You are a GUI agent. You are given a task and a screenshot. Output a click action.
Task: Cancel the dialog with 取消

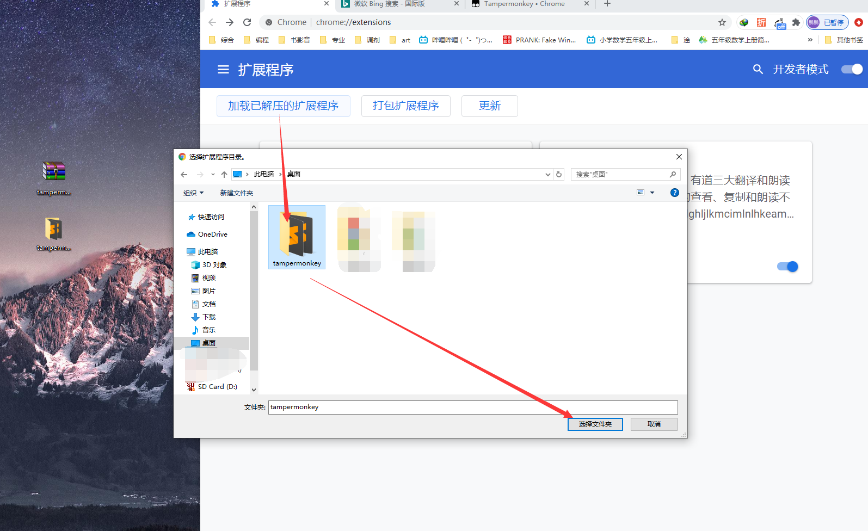point(654,424)
